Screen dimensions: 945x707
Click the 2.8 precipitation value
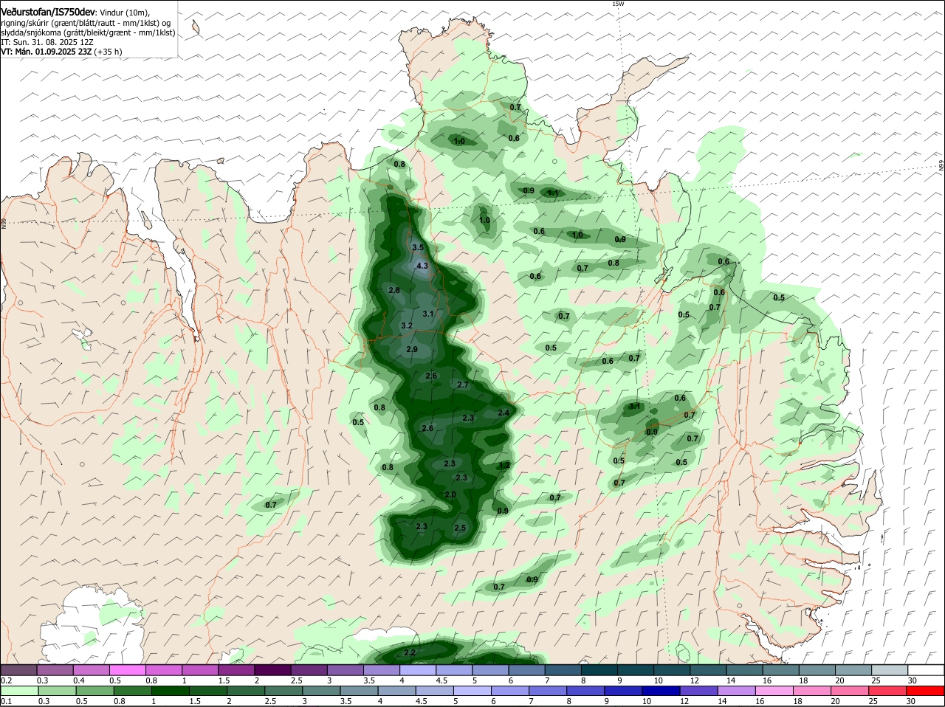click(x=394, y=290)
